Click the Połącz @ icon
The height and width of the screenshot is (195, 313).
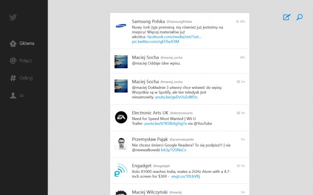[13, 61]
